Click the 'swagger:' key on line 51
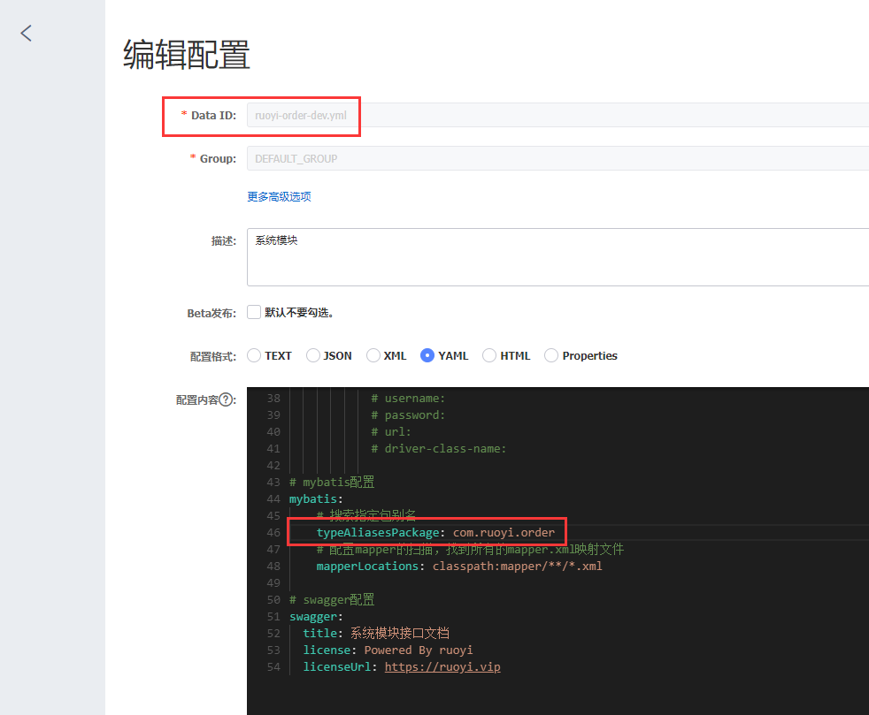Image resolution: width=869 pixels, height=715 pixels. tap(316, 617)
